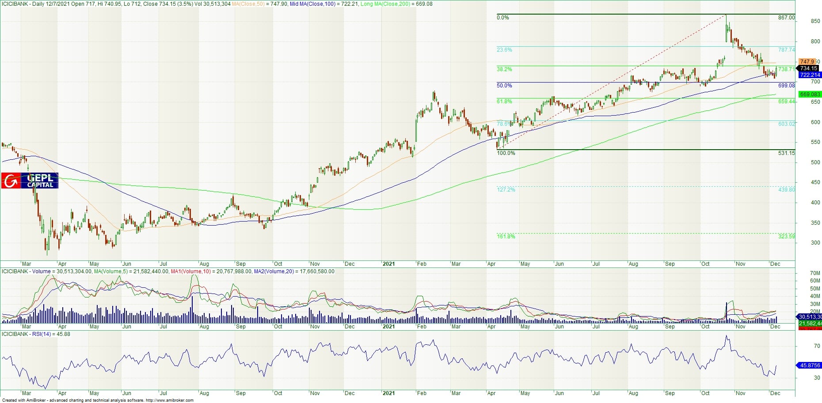Image resolution: width=822 pixels, height=403 pixels.
Task: Click the 2021 year label on the price chart axis
Action: [388, 264]
